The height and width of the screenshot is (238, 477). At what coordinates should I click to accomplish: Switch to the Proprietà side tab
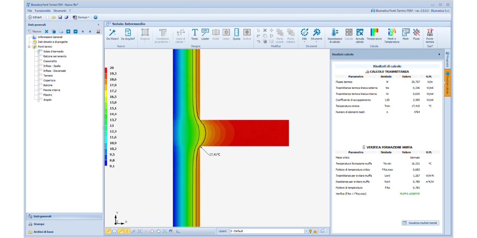point(448,59)
